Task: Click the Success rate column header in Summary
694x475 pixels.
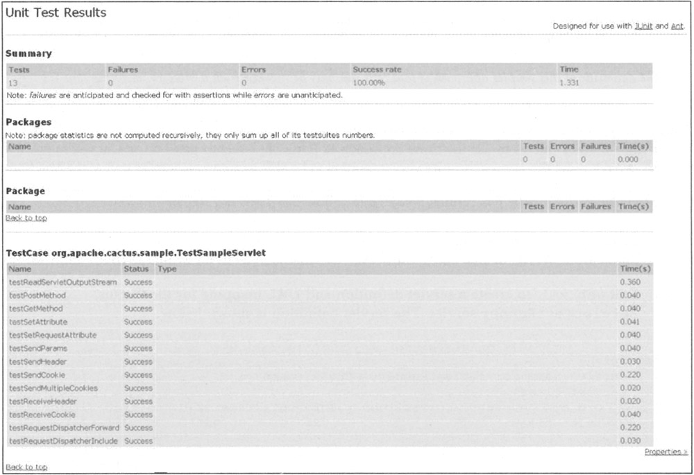Action: tap(377, 69)
